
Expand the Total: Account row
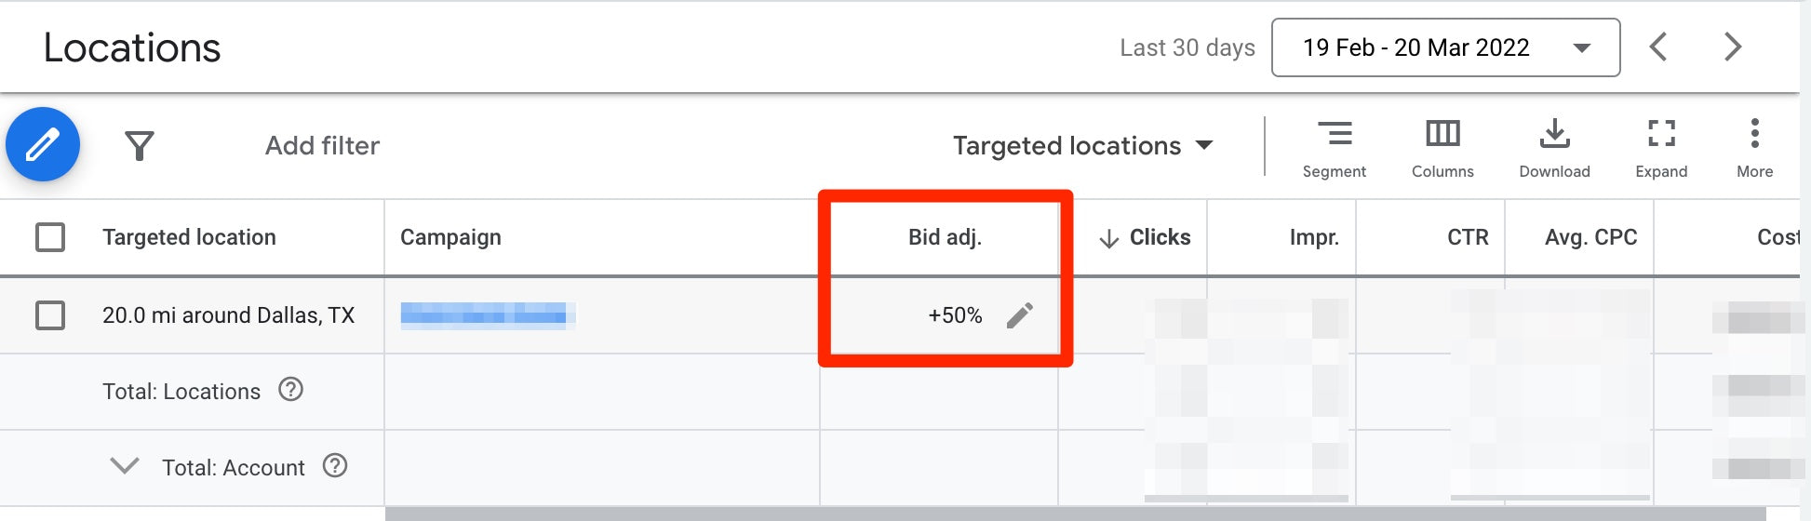point(125,466)
